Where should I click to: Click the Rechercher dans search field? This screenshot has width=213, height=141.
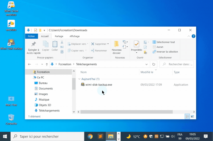(x=177, y=64)
